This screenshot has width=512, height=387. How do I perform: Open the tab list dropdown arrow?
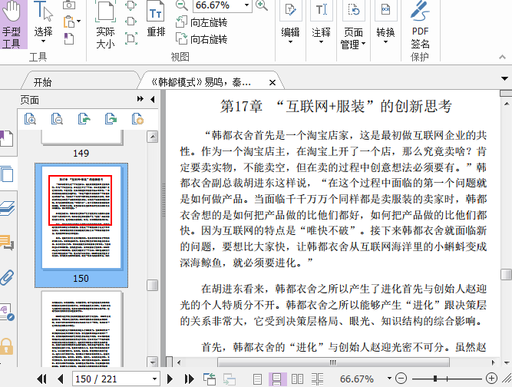[504, 79]
